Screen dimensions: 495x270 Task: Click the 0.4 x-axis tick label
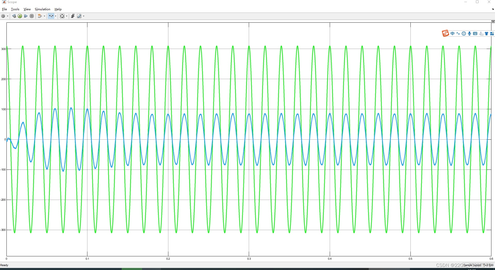[330, 259]
